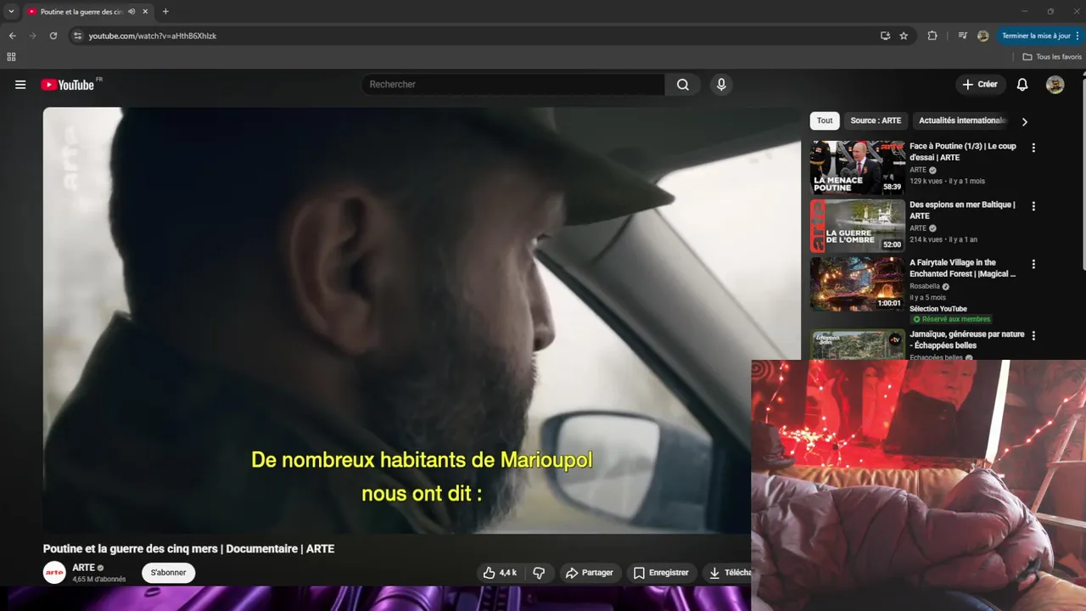The image size is (1086, 611).
Task: Click the address bar URL youtube.com/watch
Action: click(153, 36)
